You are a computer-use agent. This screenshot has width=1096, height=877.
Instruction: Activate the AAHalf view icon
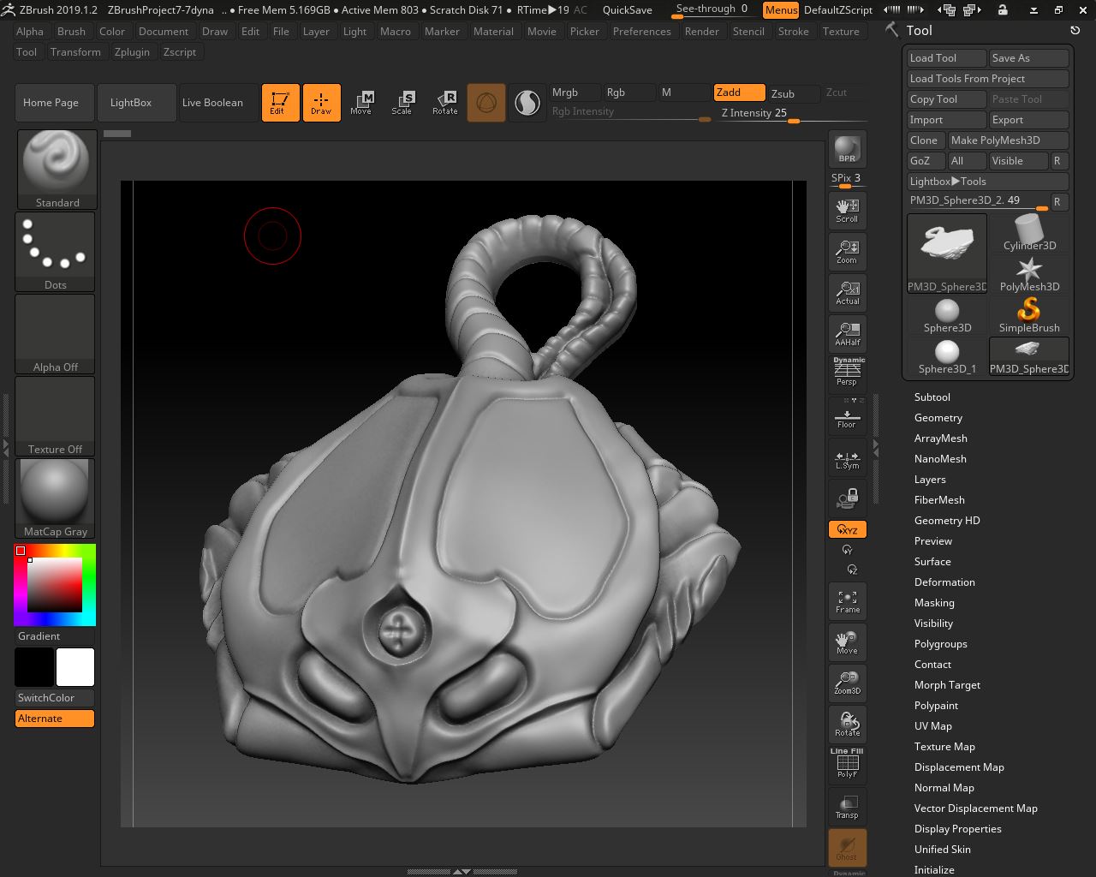click(x=847, y=333)
